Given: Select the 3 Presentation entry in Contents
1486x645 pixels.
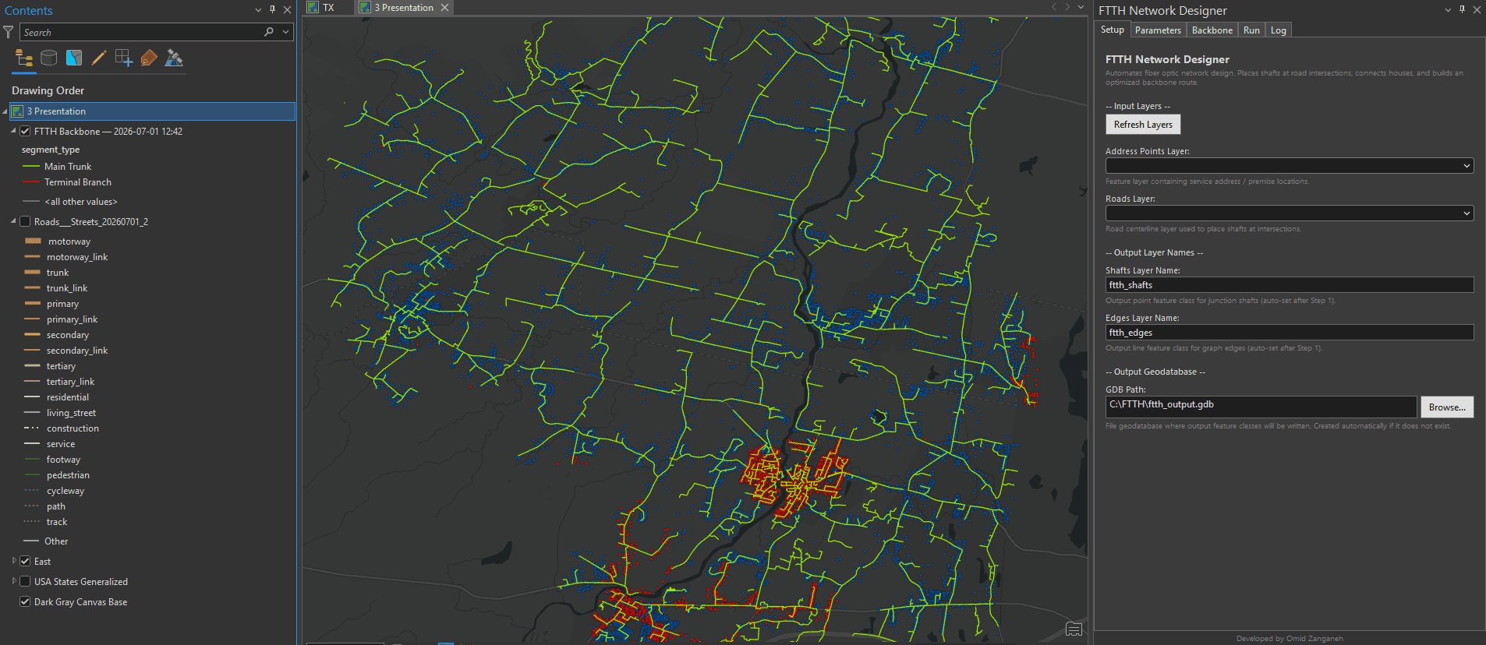Looking at the screenshot, I should click(152, 111).
